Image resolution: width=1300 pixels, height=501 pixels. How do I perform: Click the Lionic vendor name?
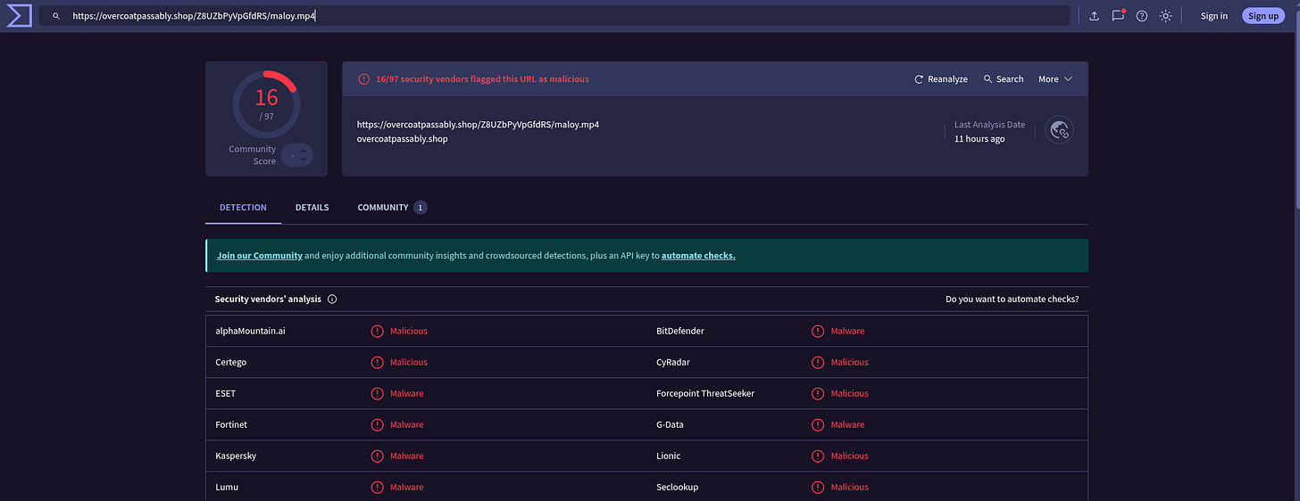tap(669, 456)
